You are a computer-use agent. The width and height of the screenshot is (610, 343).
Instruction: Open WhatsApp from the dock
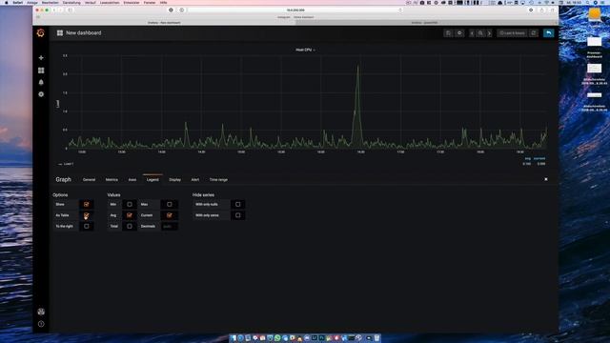[x=277, y=338]
